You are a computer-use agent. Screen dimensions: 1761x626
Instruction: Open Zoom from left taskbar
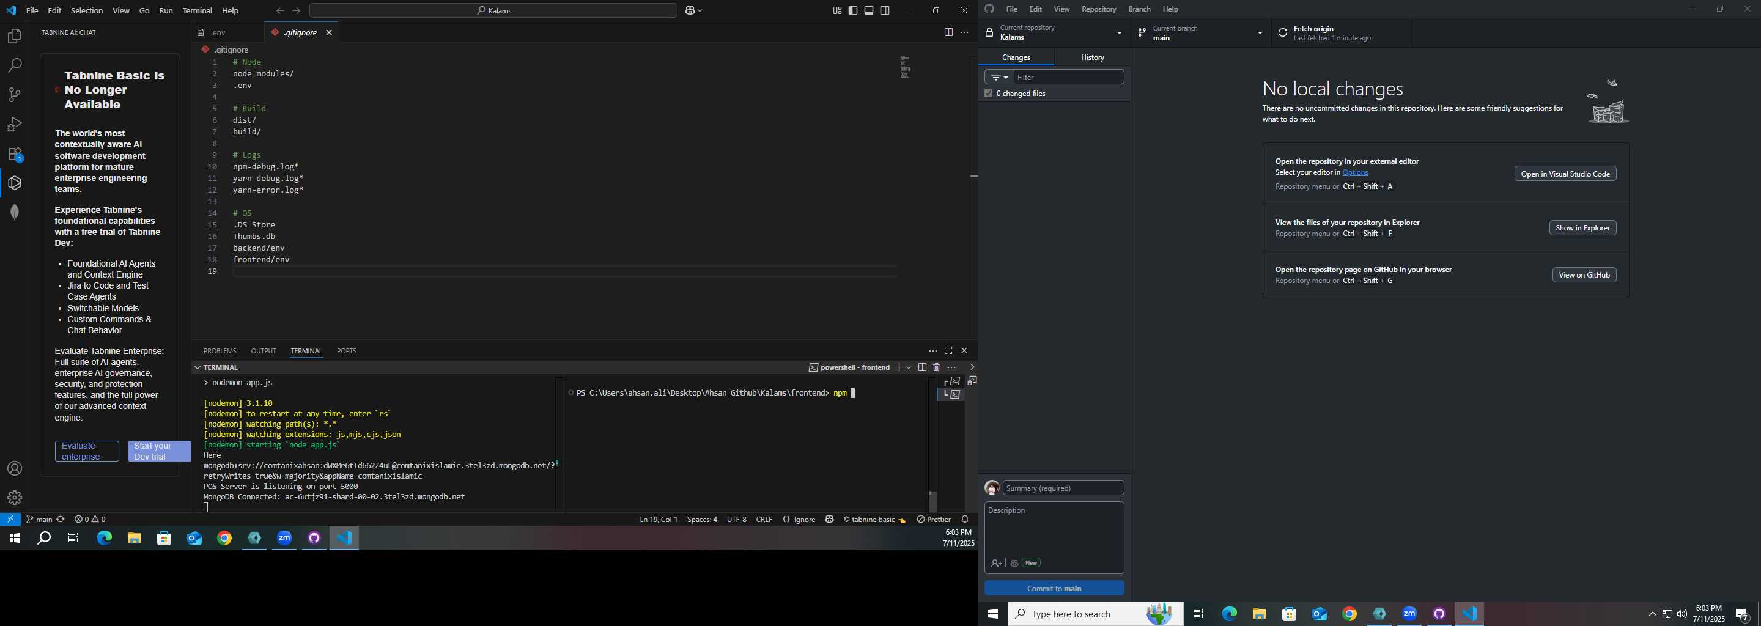(284, 539)
